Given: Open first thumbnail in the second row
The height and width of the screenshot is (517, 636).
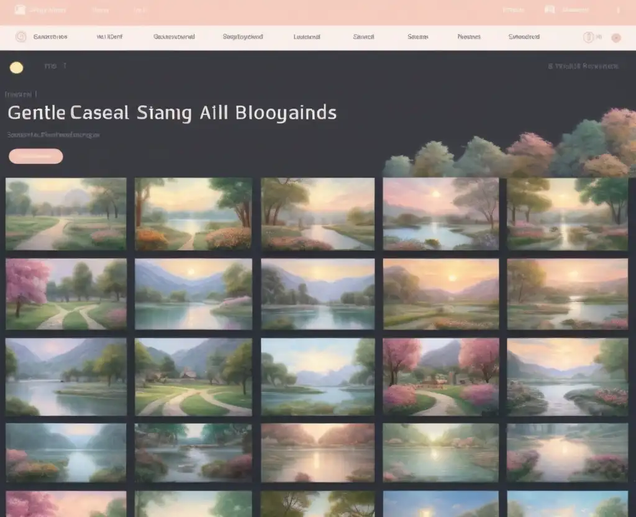Looking at the screenshot, I should coord(66,294).
